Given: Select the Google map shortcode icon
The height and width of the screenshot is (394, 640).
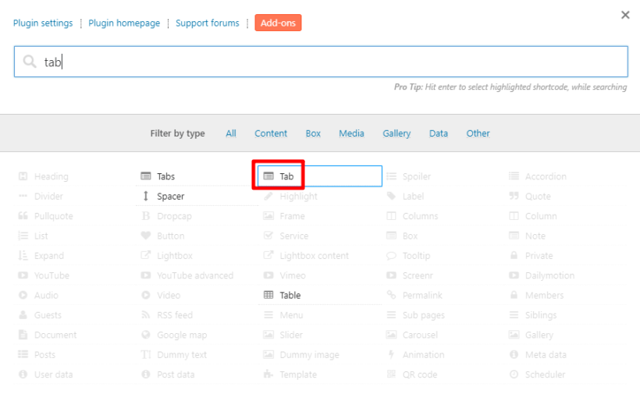Looking at the screenshot, I should 146,335.
